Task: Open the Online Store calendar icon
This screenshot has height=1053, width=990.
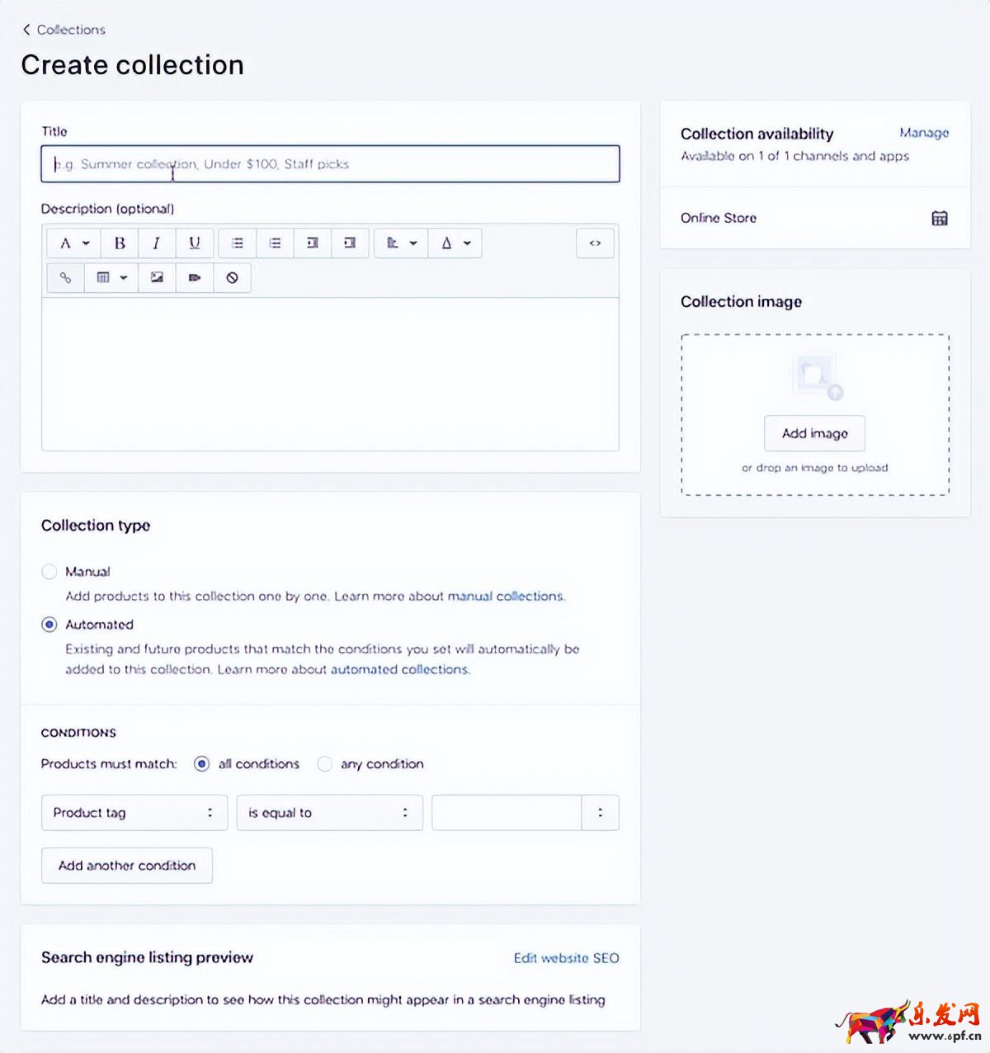Action: [x=939, y=218]
